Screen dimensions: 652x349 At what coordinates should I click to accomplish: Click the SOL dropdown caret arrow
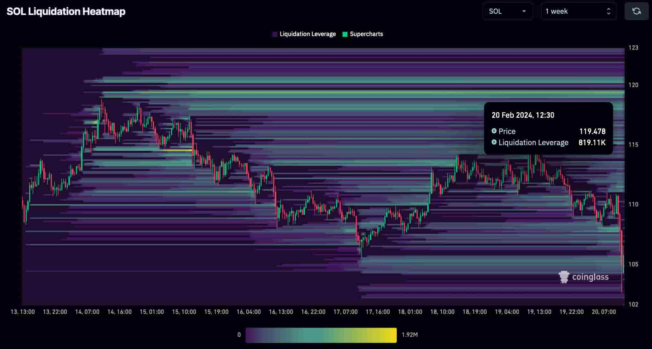(524, 11)
